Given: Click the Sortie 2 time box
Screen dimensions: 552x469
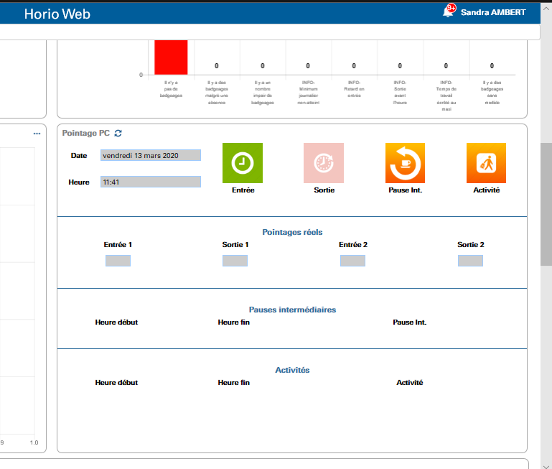Looking at the screenshot, I should point(470,261).
